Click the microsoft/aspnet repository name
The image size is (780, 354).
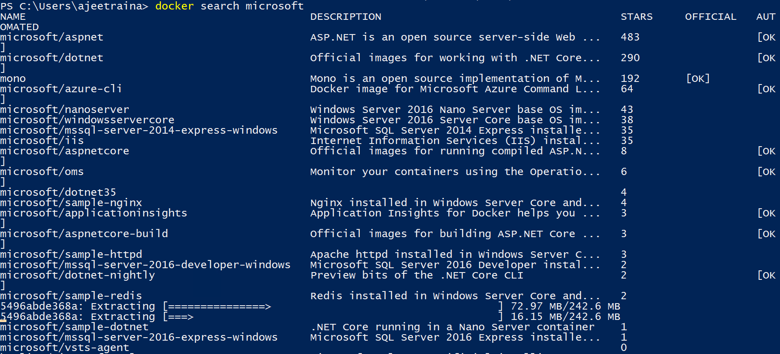tap(52, 38)
